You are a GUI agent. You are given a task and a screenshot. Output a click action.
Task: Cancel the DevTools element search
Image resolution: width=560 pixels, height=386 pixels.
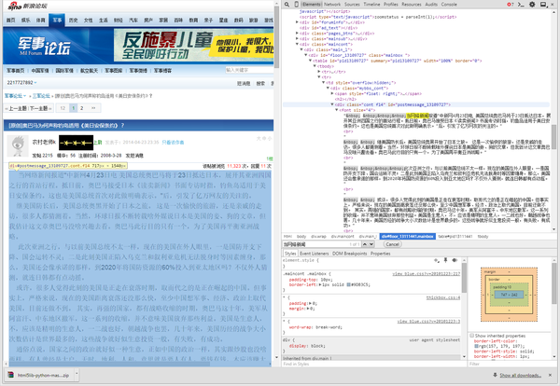392,244
